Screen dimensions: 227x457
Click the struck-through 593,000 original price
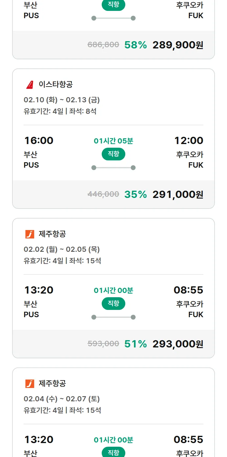pos(103,344)
